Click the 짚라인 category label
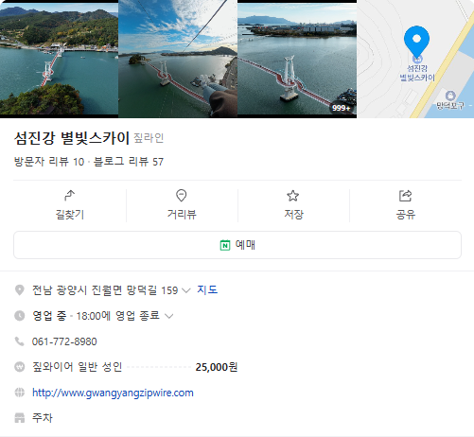The height and width of the screenshot is (437, 474). [x=149, y=138]
